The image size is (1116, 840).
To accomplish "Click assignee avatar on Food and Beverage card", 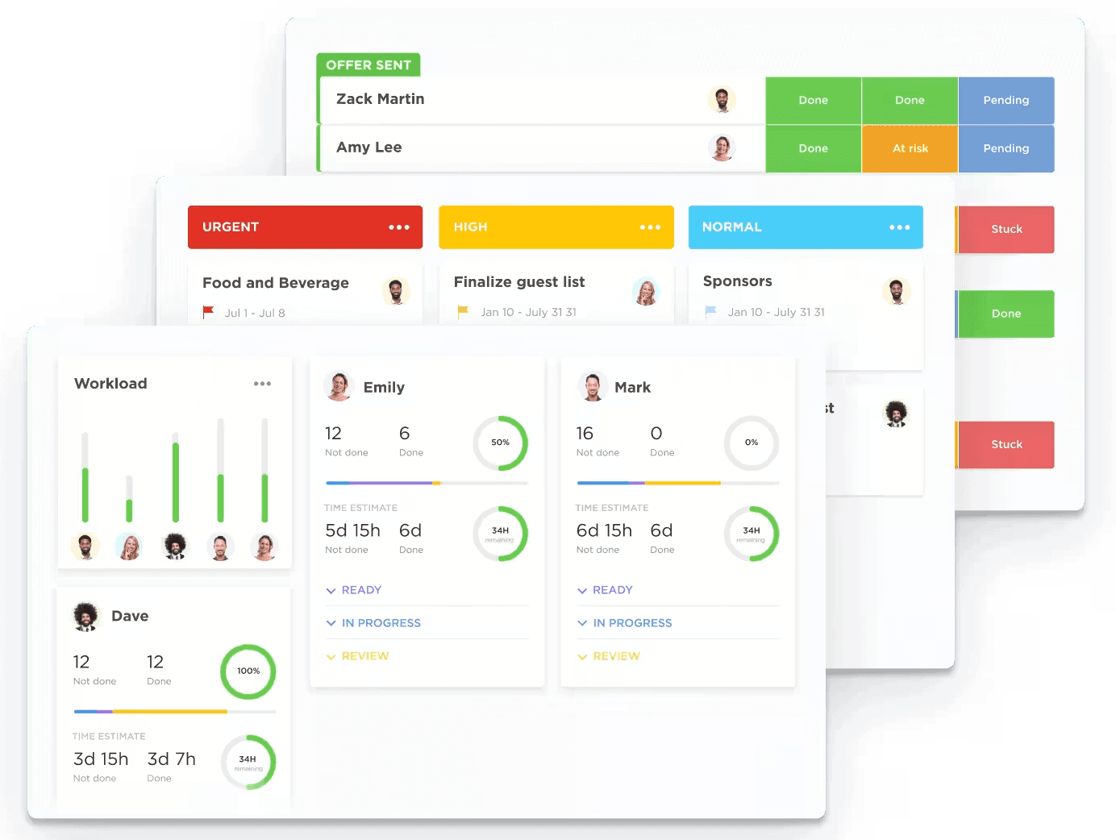I will [396, 291].
